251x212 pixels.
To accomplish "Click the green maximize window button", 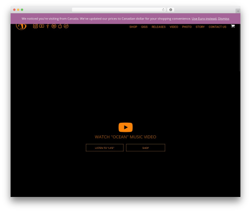I will pos(22,10).
